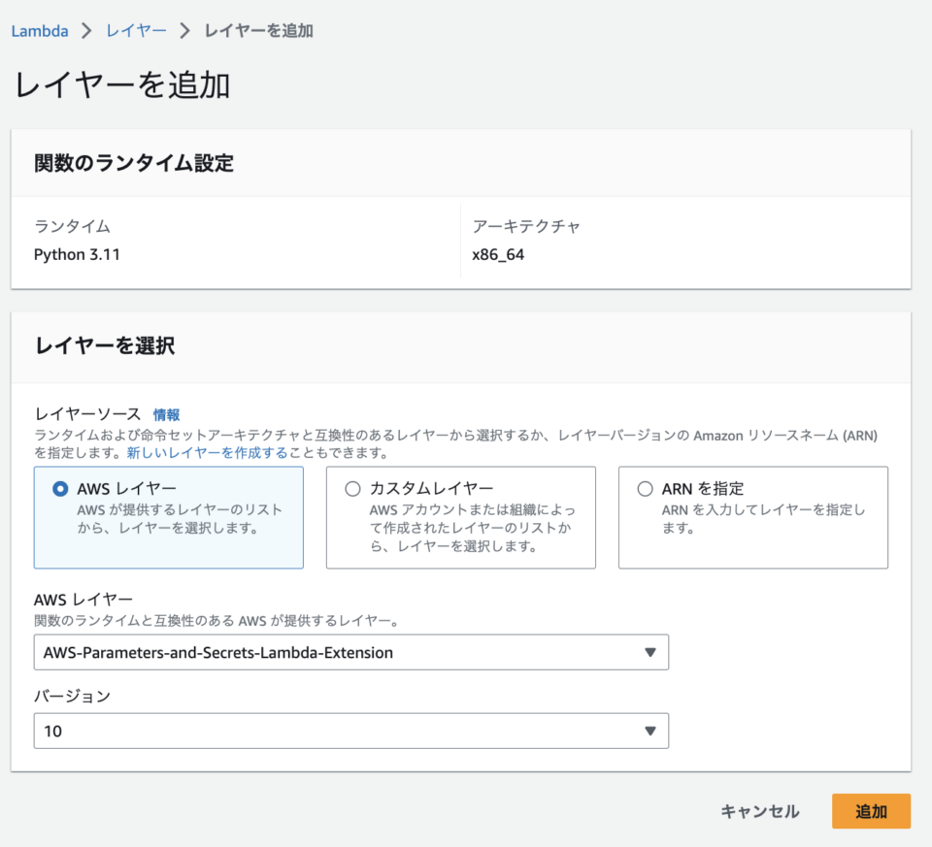Open the AWS レイヤー dropdown list
Image resolution: width=932 pixels, height=847 pixels.
(350, 652)
